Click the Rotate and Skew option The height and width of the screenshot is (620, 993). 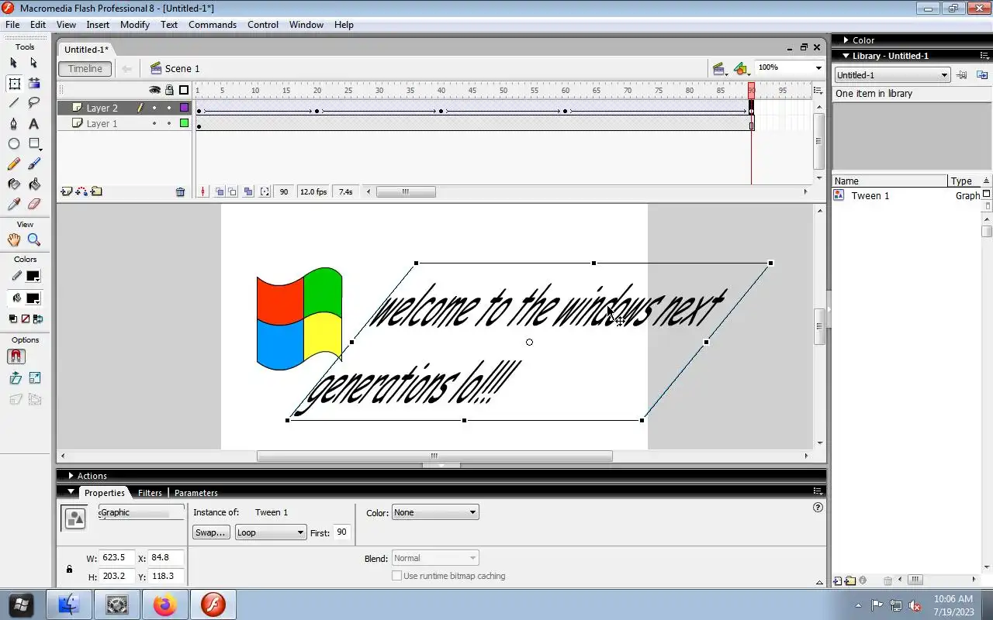tap(16, 378)
